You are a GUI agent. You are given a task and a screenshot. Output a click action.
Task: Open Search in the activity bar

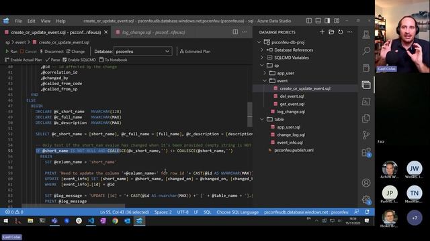[366, 51]
